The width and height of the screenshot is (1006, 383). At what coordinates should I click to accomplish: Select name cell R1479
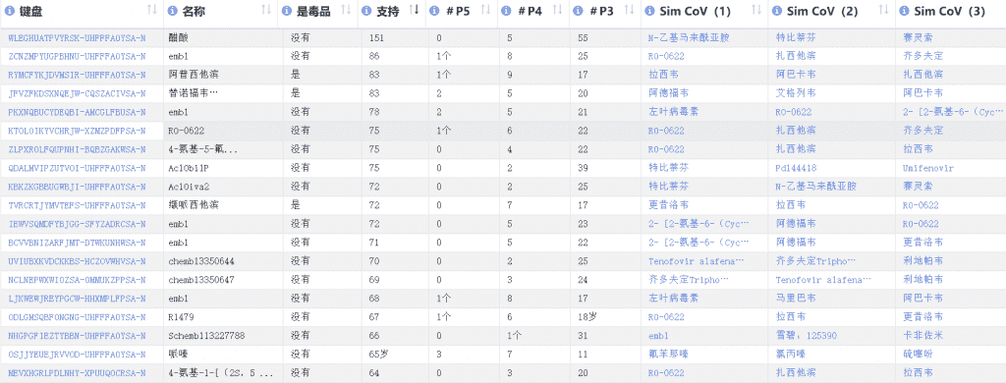181,317
